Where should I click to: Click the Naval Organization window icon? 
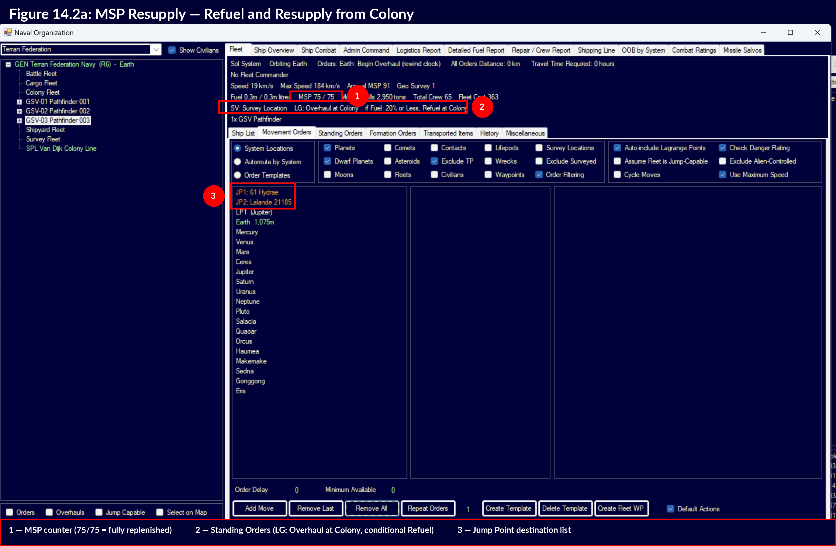[8, 33]
